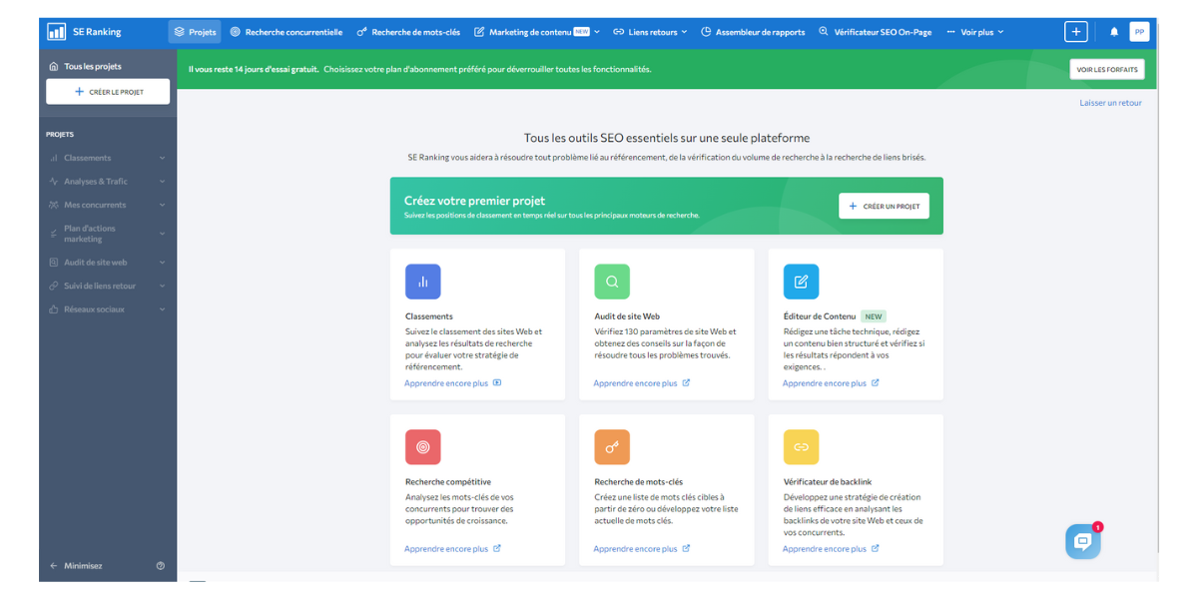Screen dimensions: 1198x599
Task: Click the Recherche compétitive card title
Action: [x=448, y=482]
